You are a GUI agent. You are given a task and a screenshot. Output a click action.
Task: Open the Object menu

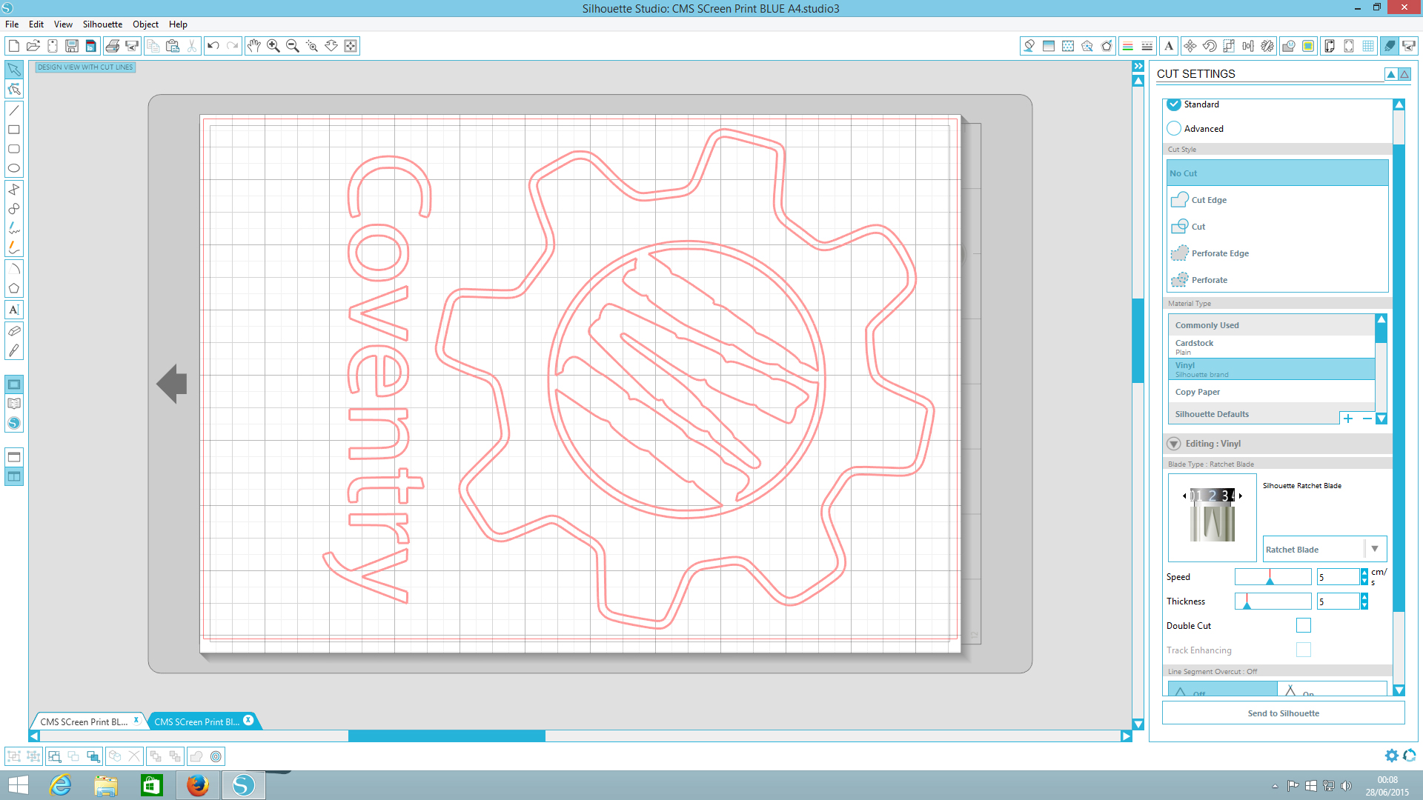tap(145, 24)
